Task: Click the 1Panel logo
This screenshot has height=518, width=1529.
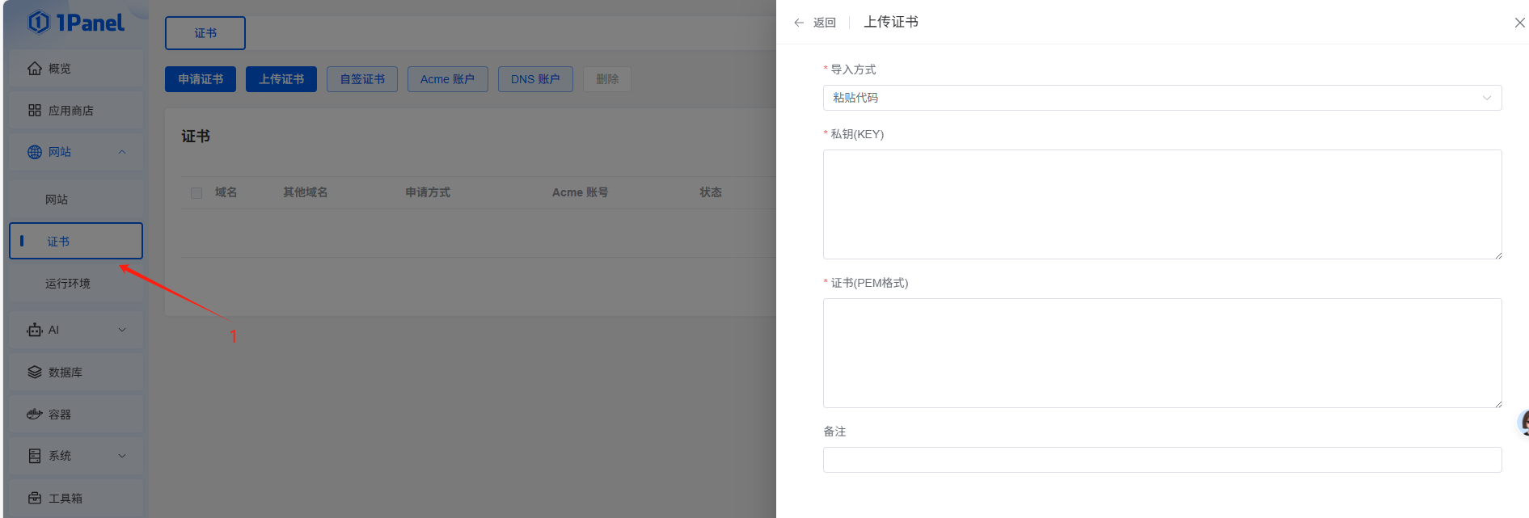Action: click(76, 23)
